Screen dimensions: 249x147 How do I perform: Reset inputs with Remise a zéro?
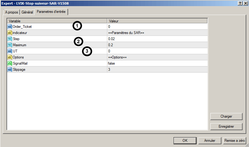coord(235,141)
